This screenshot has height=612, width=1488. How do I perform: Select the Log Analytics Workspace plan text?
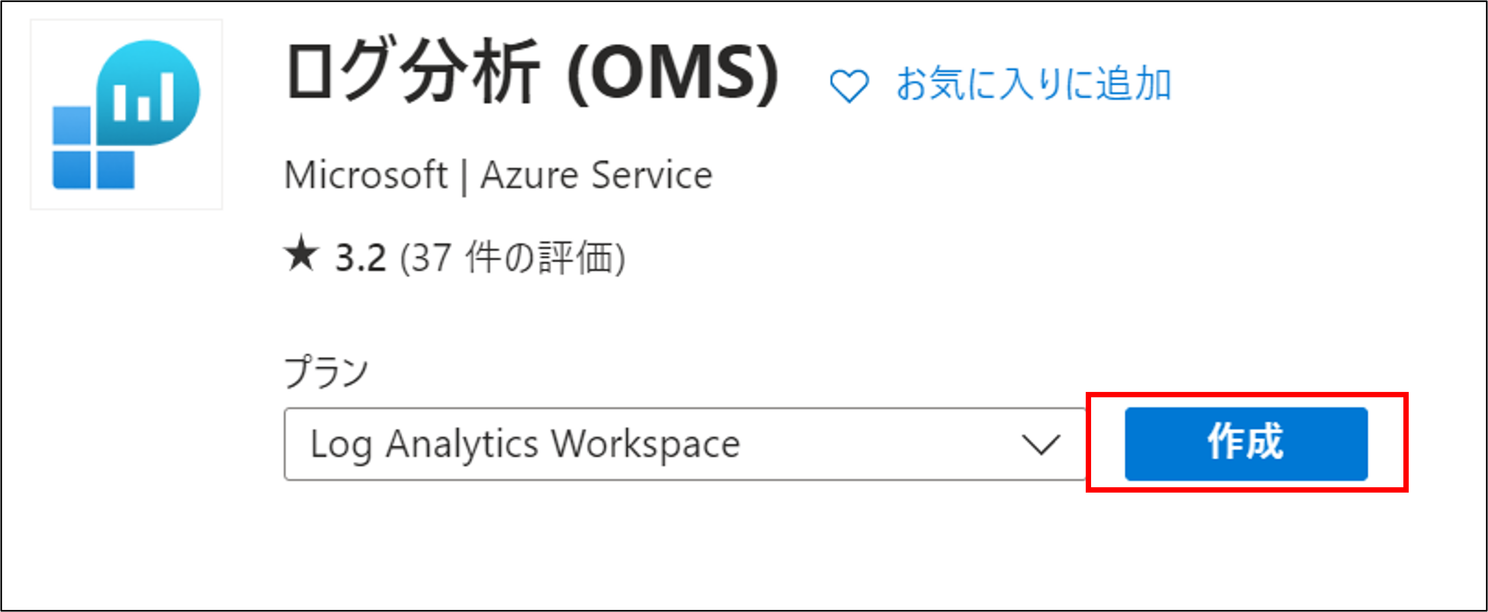pyautogui.click(x=525, y=444)
